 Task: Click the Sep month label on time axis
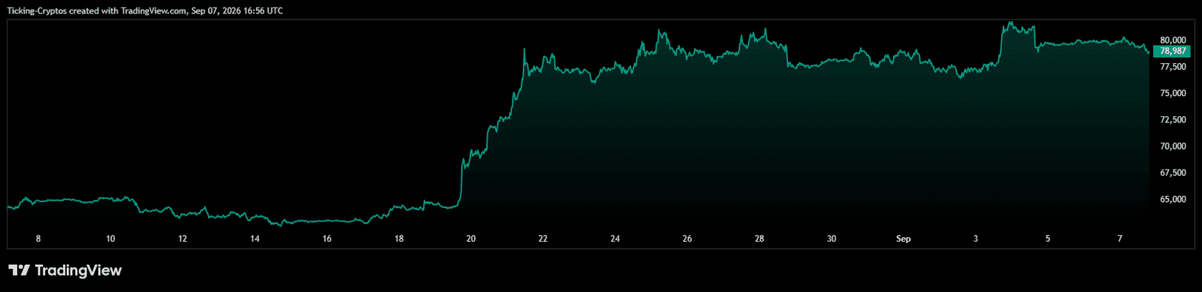[x=904, y=239]
